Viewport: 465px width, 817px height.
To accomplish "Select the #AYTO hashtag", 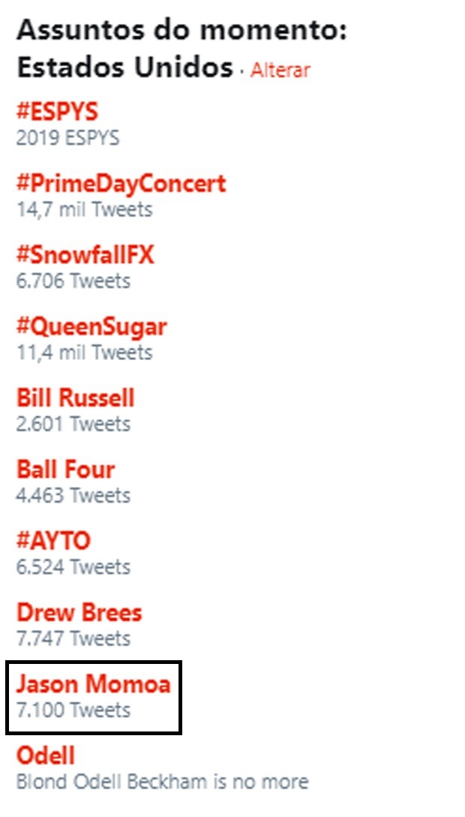I will 53,541.
